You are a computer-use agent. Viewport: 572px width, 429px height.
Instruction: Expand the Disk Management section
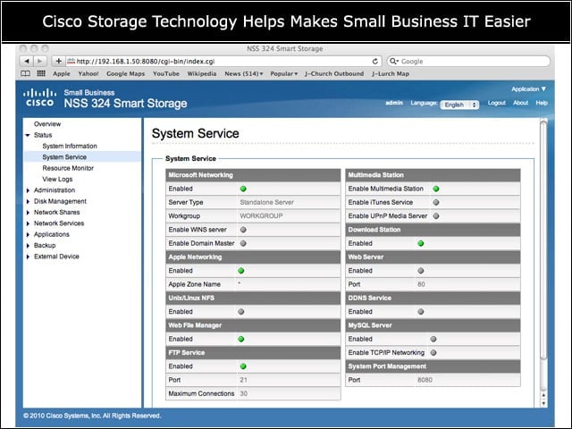point(28,201)
